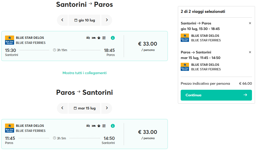Click the info icon on Paros to Santorini ferry
The image size is (256, 150).
click(x=113, y=126)
